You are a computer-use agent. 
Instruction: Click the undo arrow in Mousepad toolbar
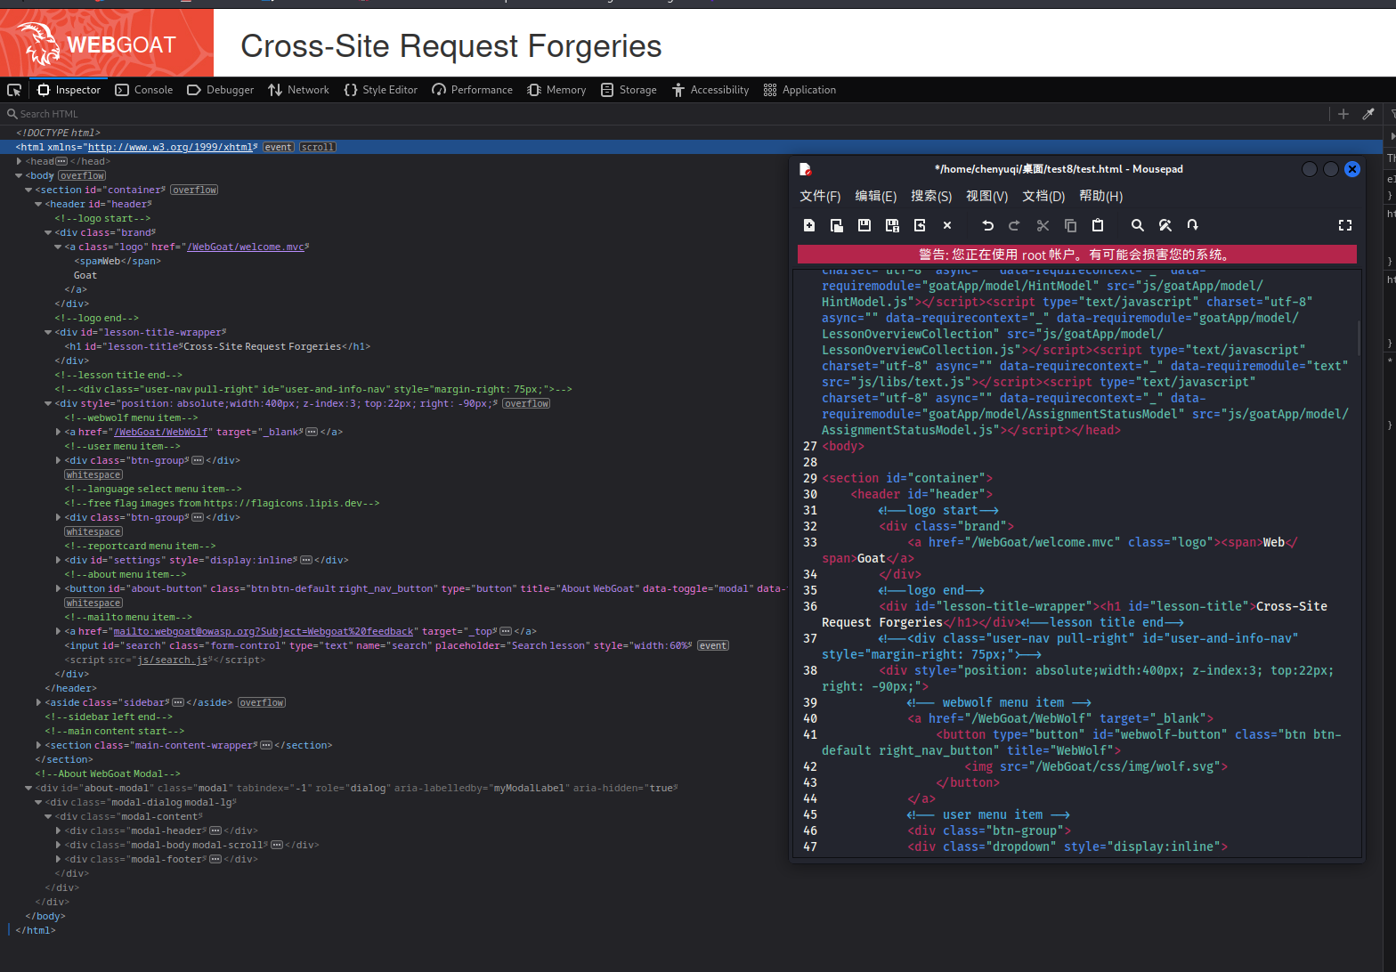coord(987,225)
